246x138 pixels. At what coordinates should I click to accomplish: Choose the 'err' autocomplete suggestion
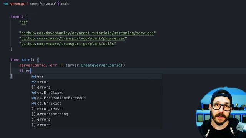(96, 76)
